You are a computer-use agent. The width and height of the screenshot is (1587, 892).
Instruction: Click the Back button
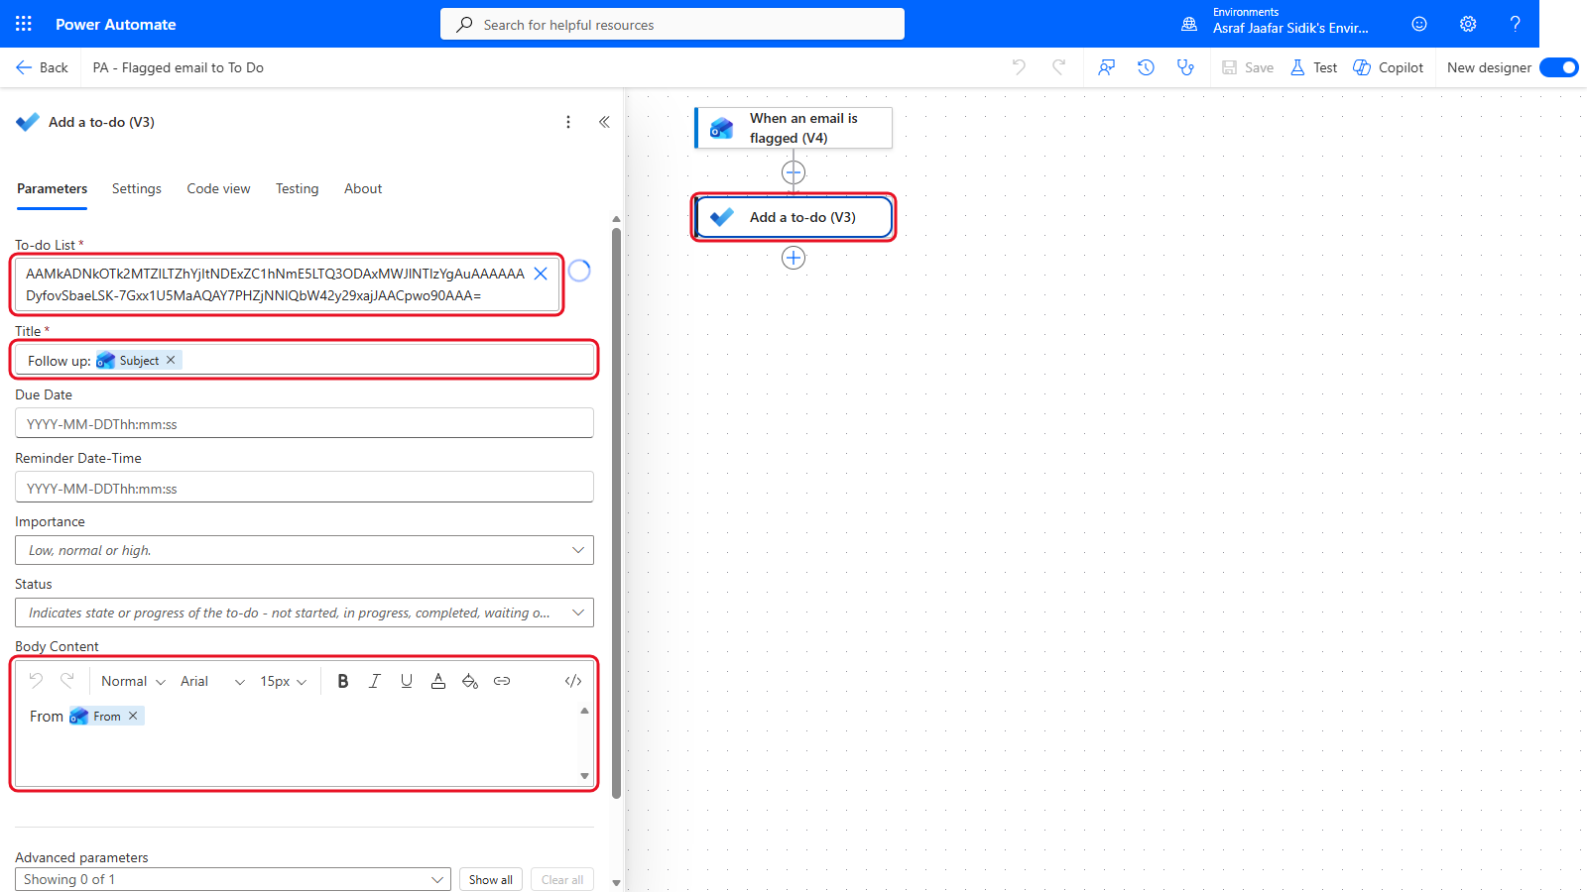42,67
